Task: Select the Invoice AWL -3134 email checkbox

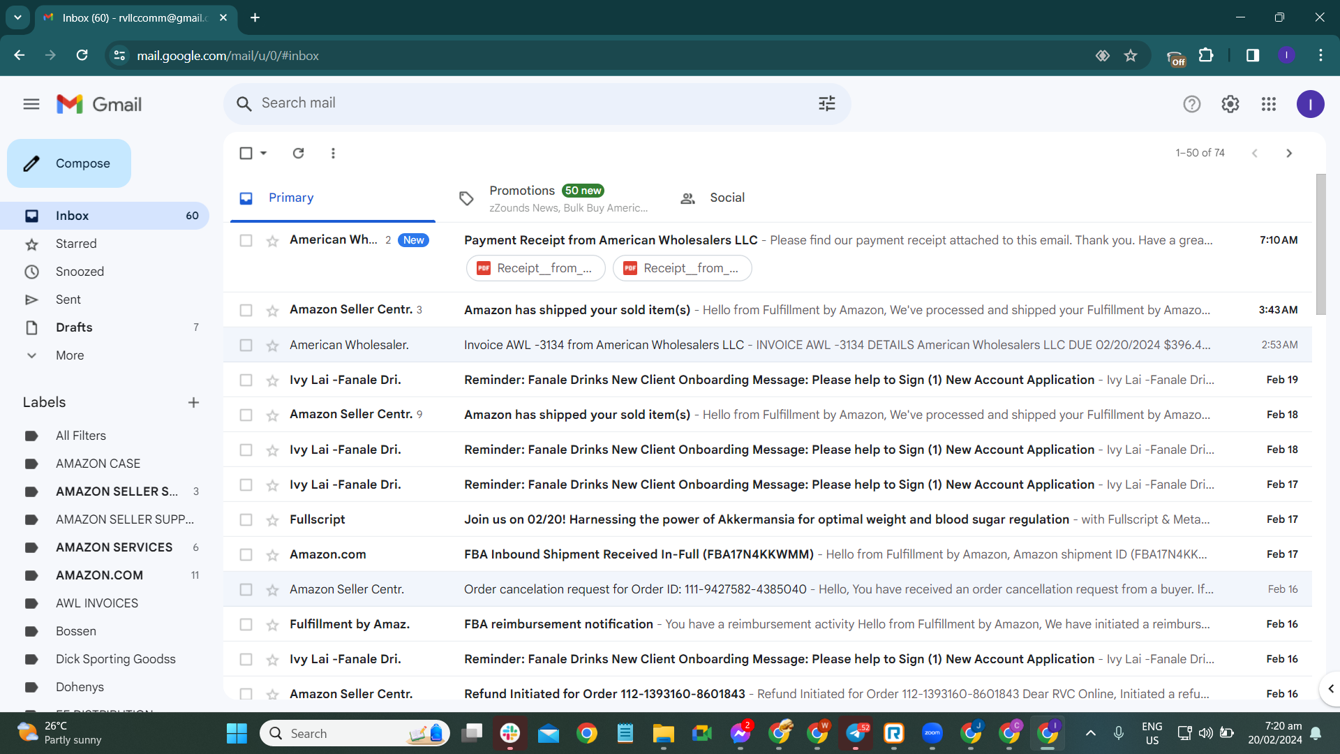Action: (246, 345)
